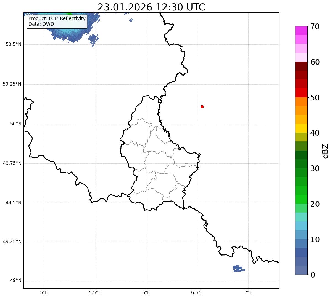Pick the dark maroon colorbar segment below 60

point(301,66)
